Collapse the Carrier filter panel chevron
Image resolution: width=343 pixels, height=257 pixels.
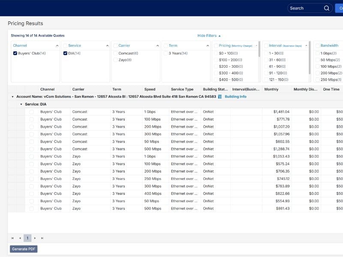(x=157, y=45)
